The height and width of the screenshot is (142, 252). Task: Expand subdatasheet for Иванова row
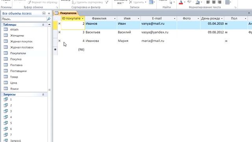coord(59,41)
